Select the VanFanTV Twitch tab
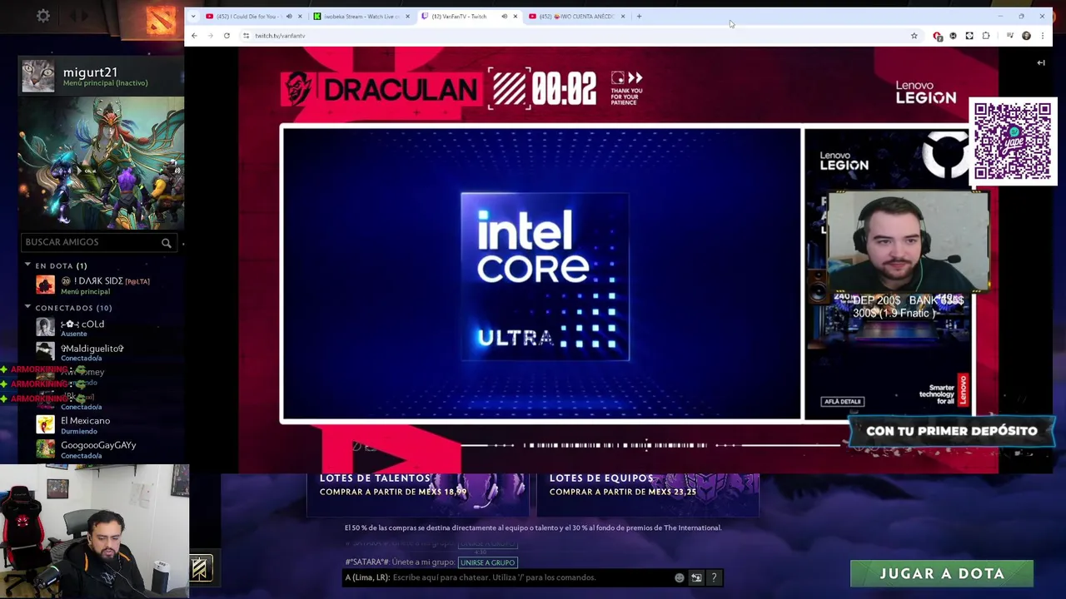 coord(469,16)
